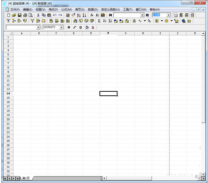
Task: Click the Print Preview icon
Action: (x=30, y=15)
